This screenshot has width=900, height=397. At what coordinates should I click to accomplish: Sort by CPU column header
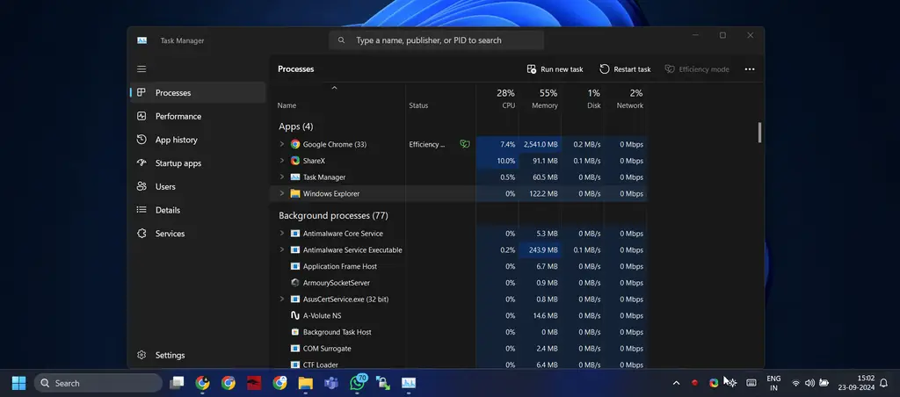[497, 98]
